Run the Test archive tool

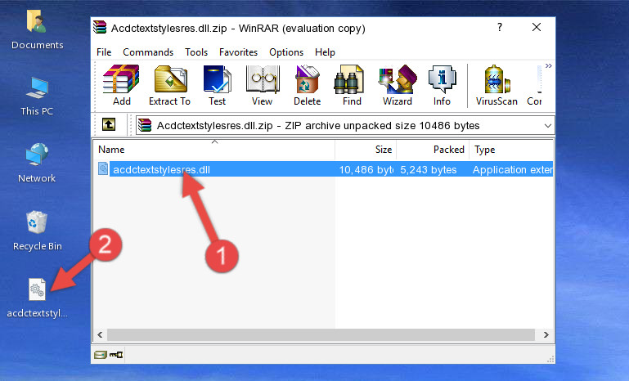(x=217, y=85)
